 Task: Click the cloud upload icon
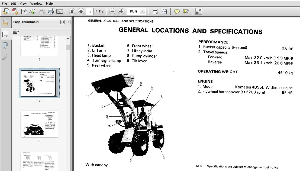(33, 11)
